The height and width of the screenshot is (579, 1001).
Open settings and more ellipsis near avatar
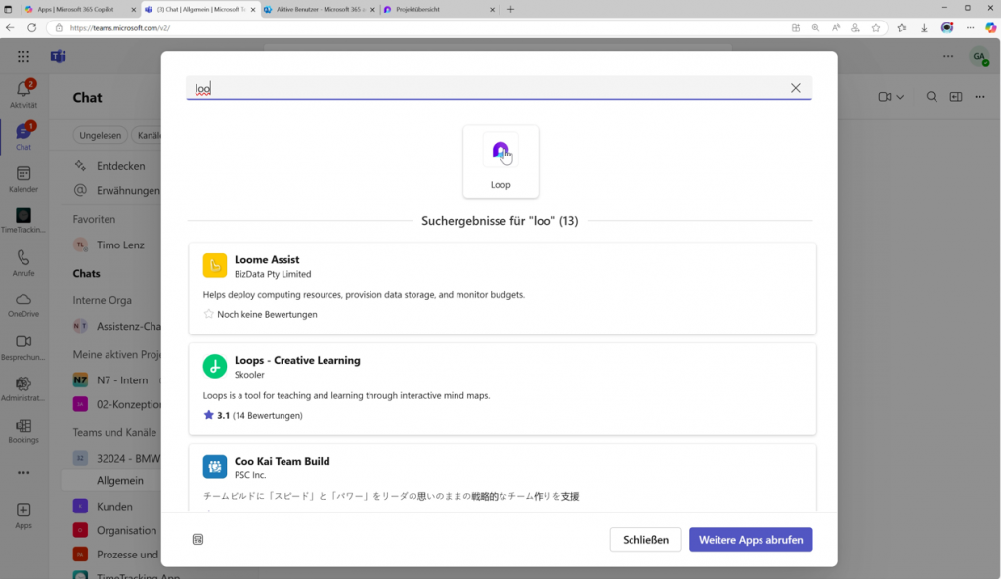(x=948, y=57)
